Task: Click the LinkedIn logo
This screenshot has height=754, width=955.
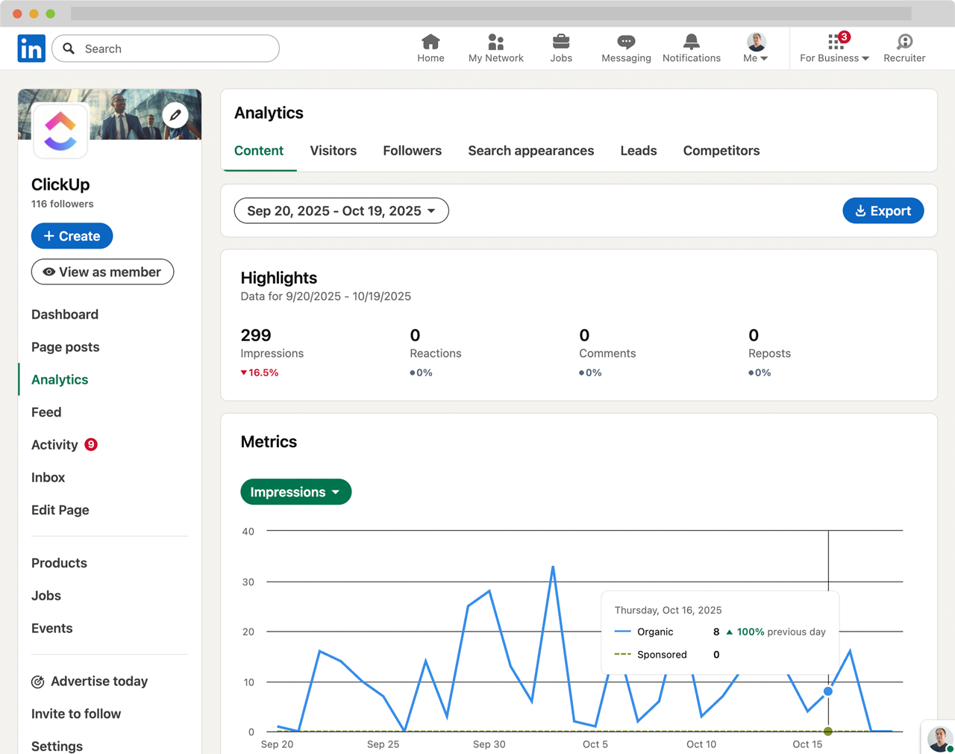Action: tap(31, 48)
